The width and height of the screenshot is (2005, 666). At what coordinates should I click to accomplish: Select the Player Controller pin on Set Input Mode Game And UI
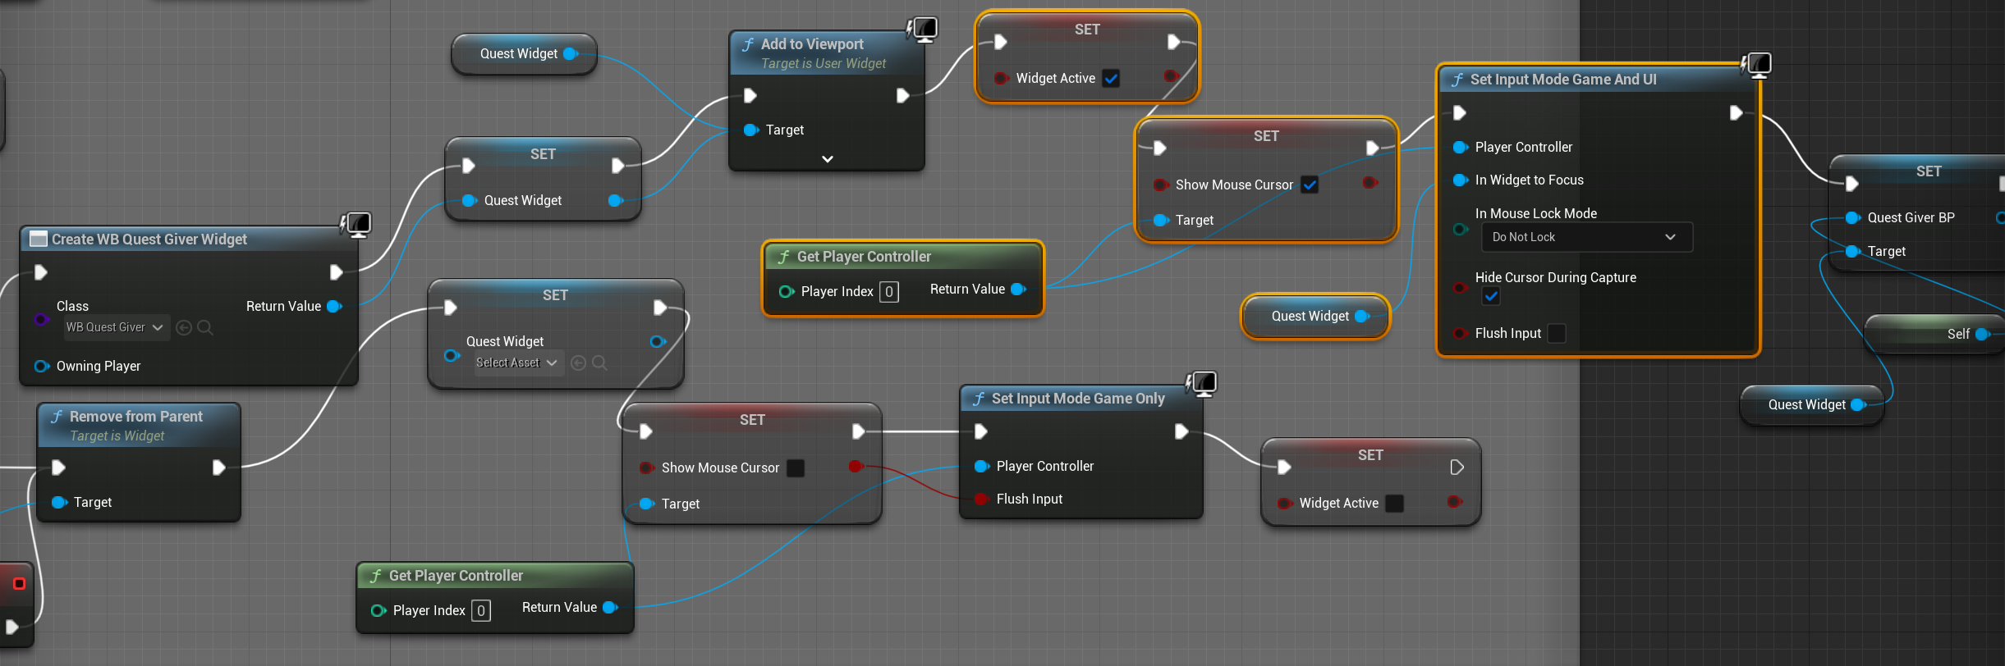pos(1461,147)
